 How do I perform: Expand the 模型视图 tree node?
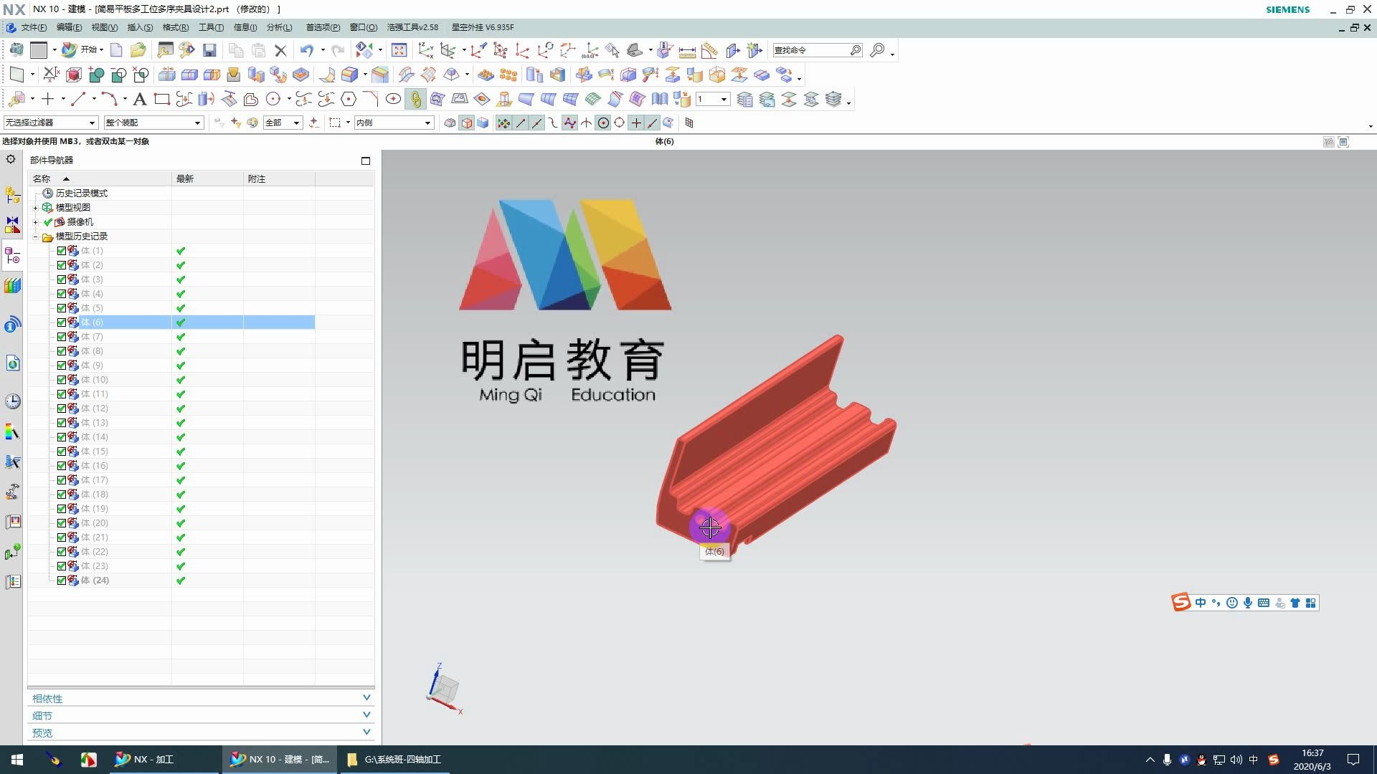click(35, 208)
